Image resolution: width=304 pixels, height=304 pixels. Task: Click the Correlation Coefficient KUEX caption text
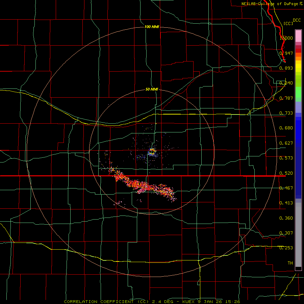(152, 302)
